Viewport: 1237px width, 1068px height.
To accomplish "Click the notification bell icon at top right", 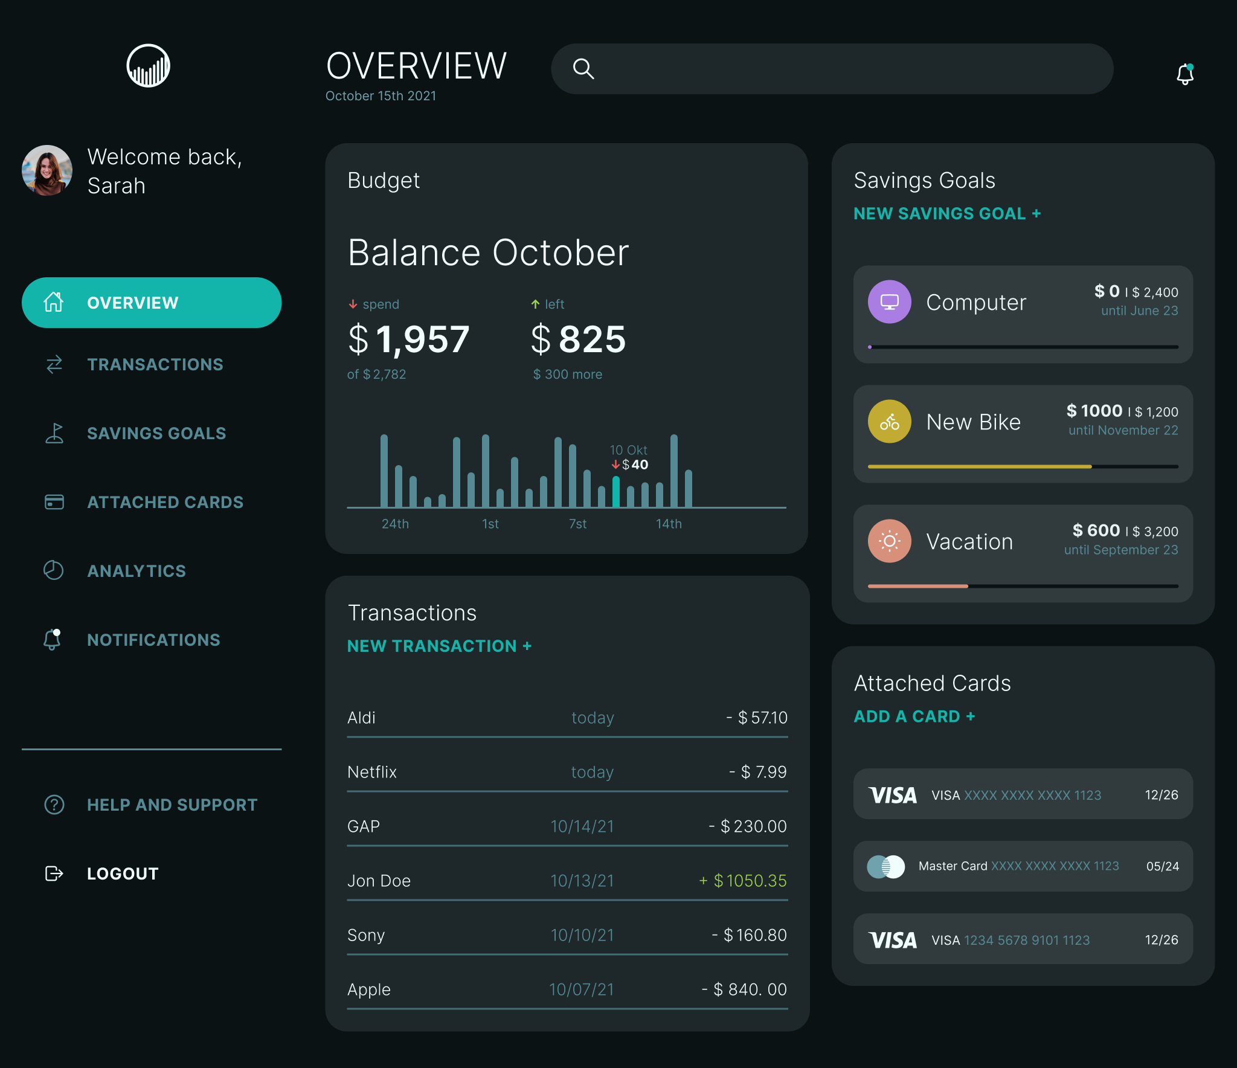I will [x=1184, y=74].
